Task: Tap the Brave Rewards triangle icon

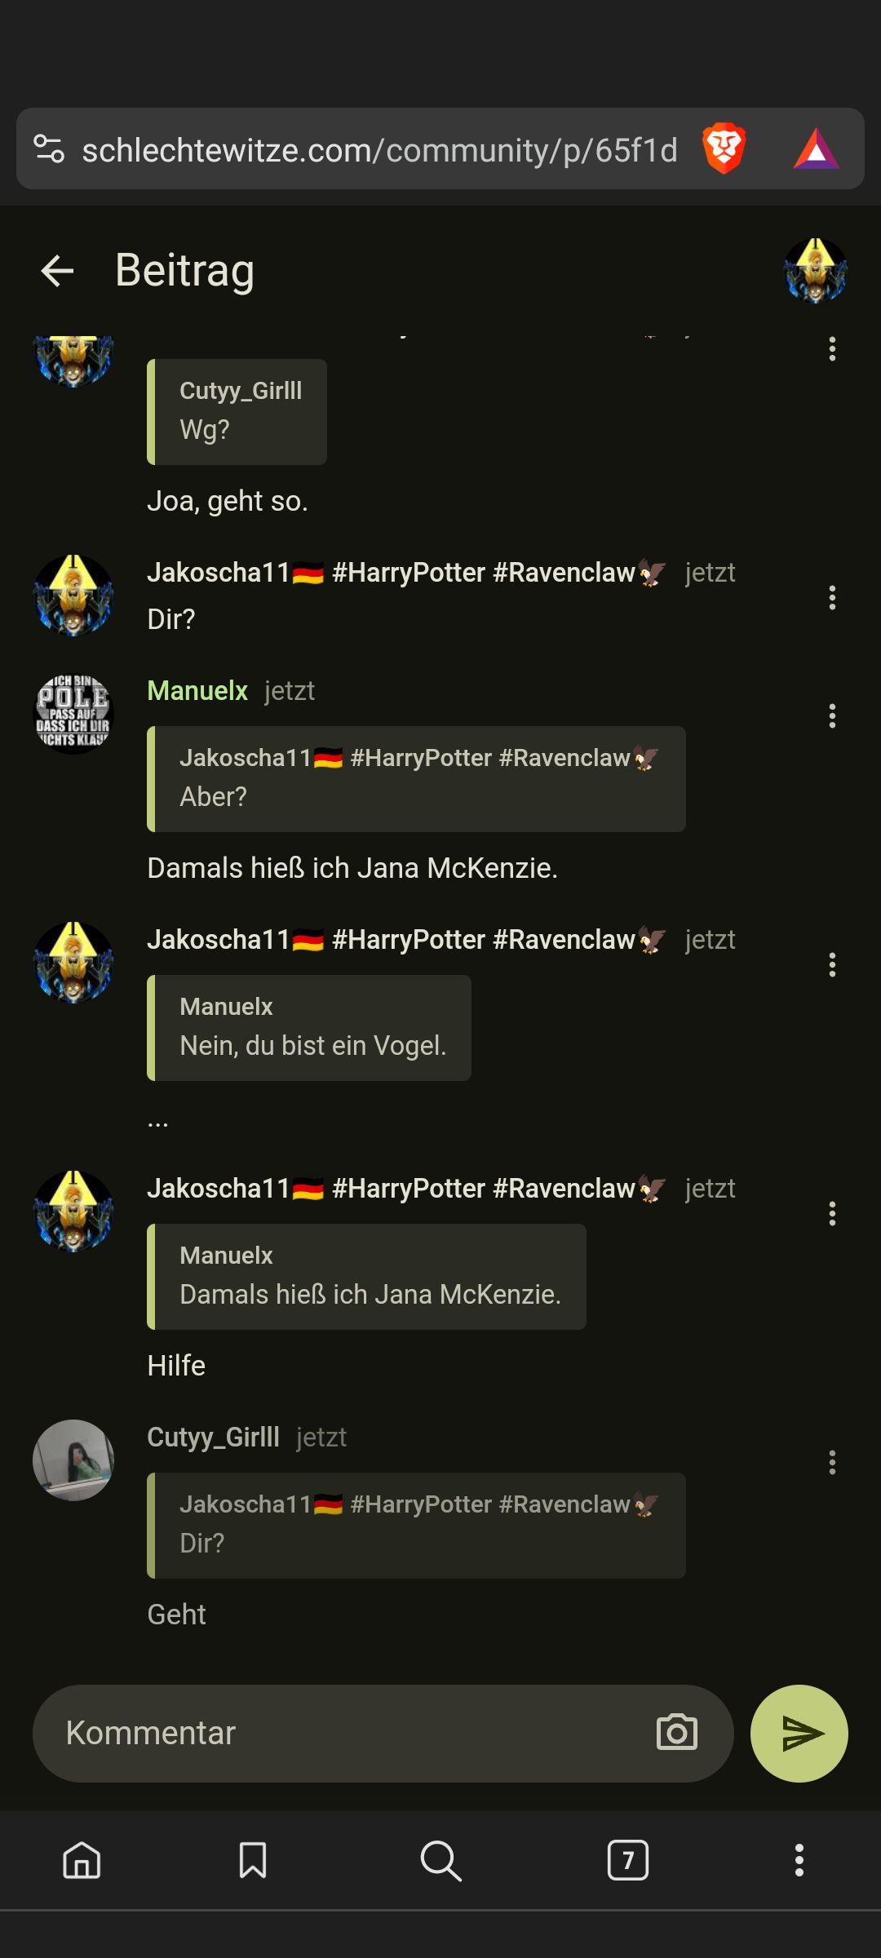Action: point(816,149)
